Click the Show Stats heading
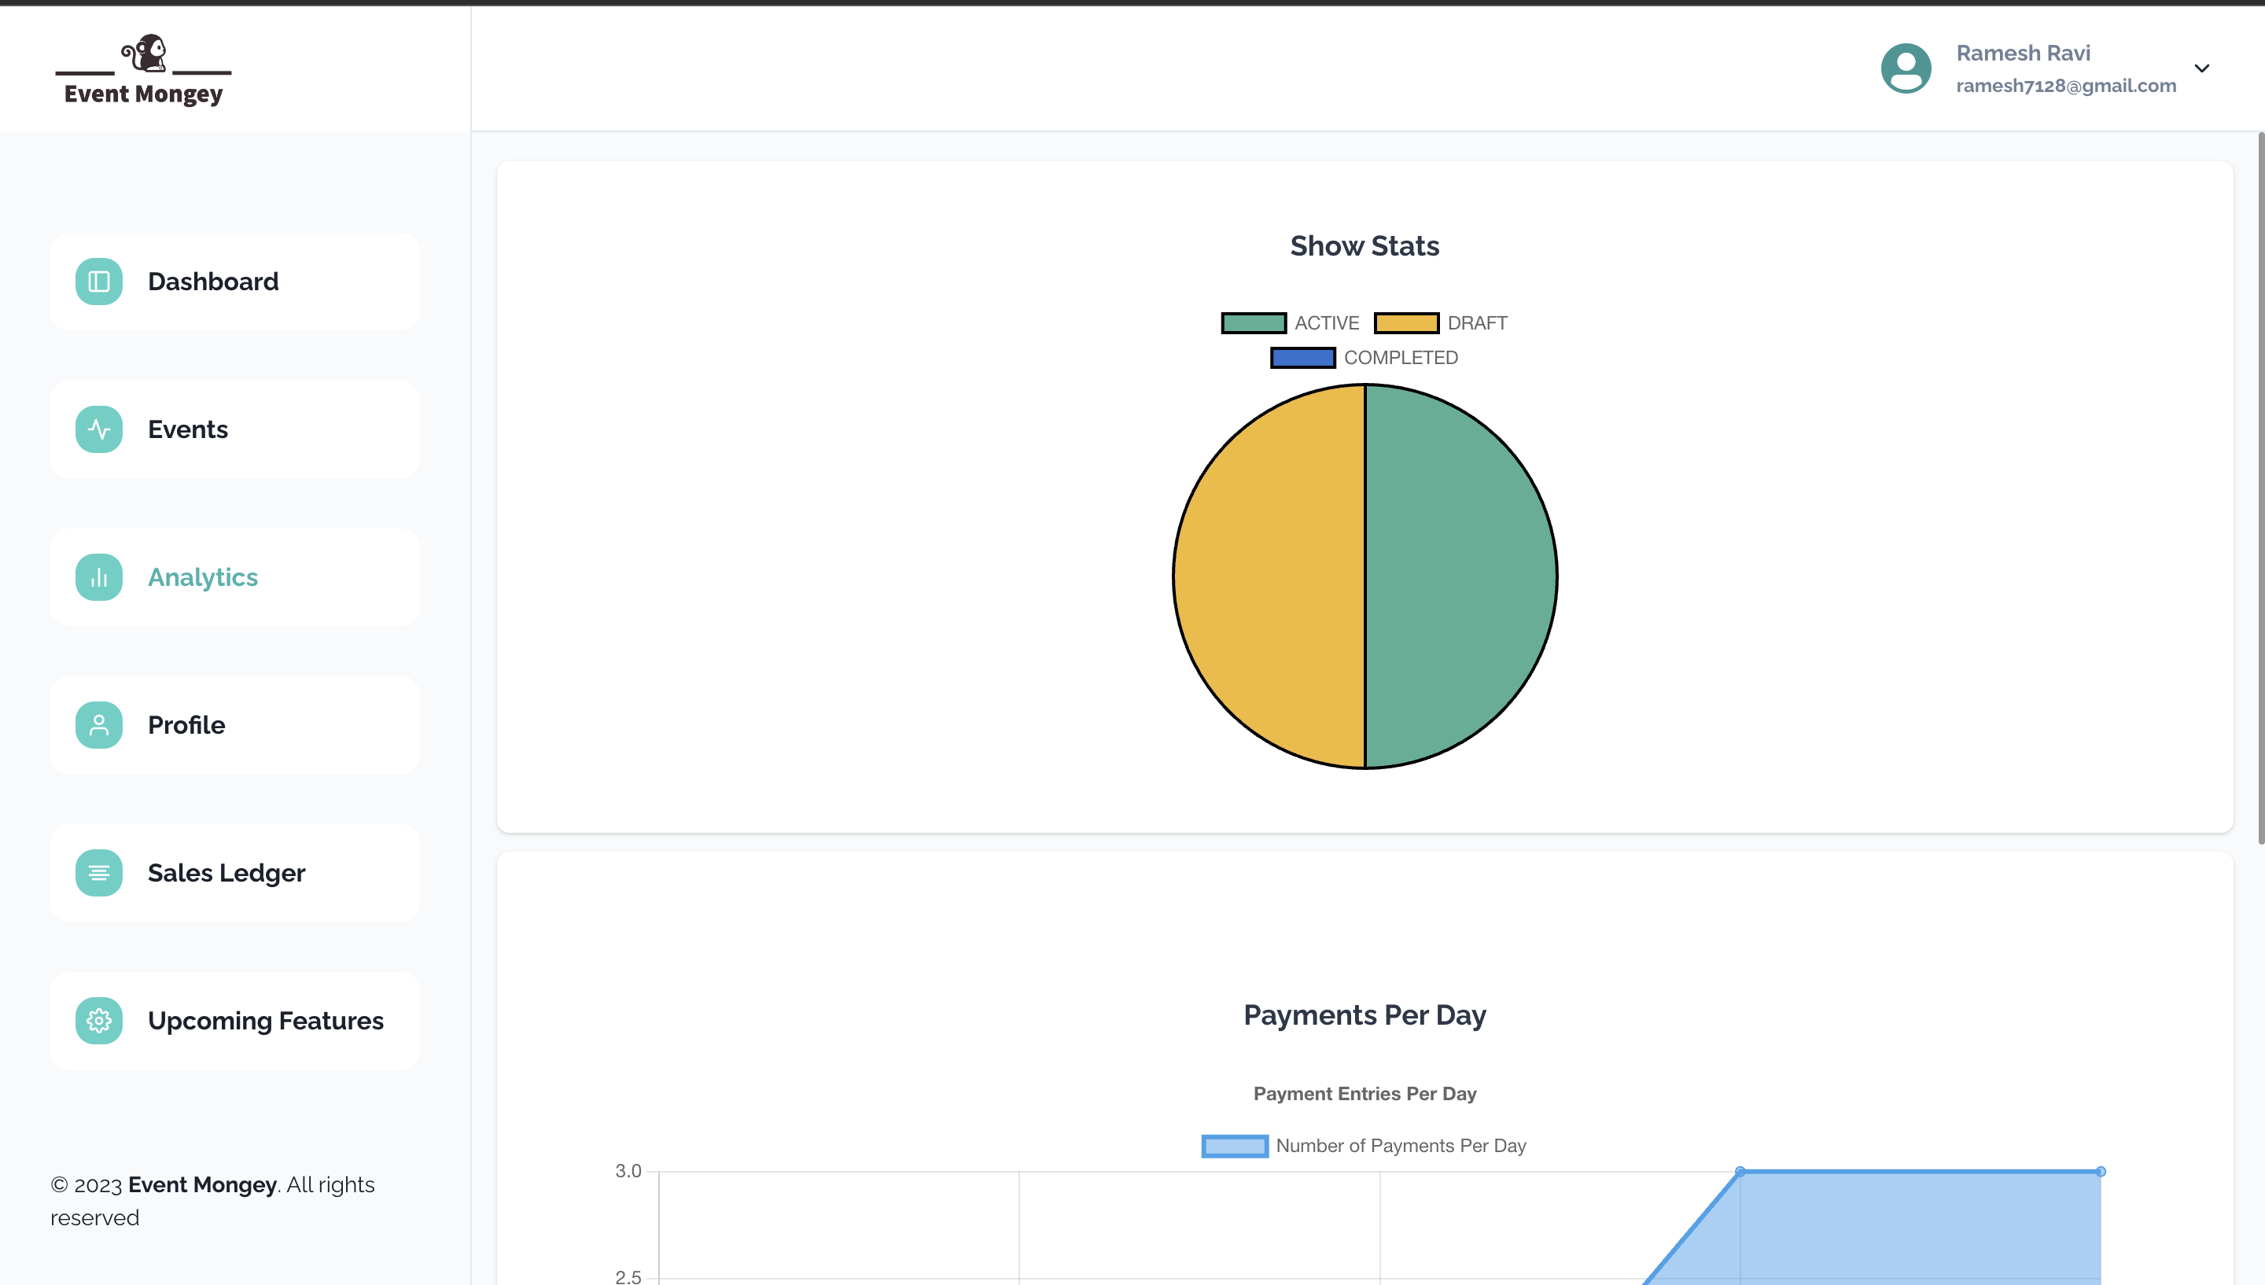 point(1365,246)
